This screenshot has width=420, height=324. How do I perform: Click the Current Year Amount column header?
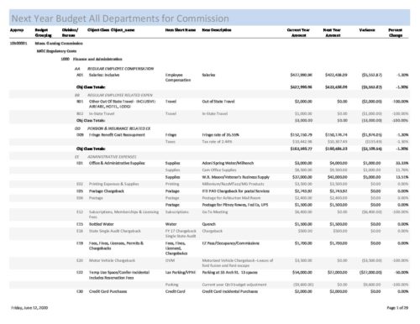click(x=298, y=33)
